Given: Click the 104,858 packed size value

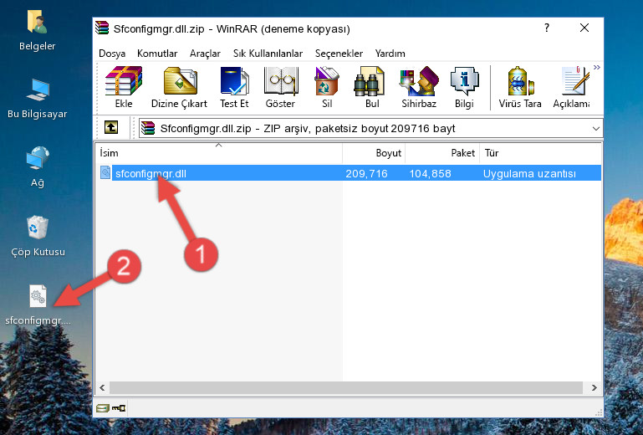Looking at the screenshot, I should point(430,174).
